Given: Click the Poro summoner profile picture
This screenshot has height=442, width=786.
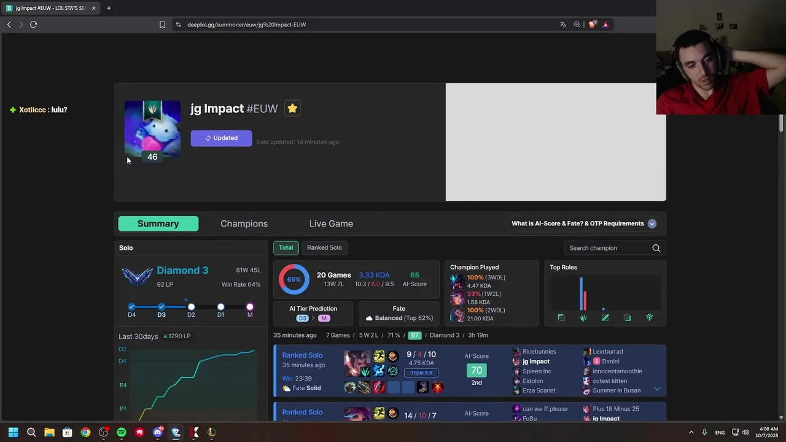Looking at the screenshot, I should click(152, 128).
